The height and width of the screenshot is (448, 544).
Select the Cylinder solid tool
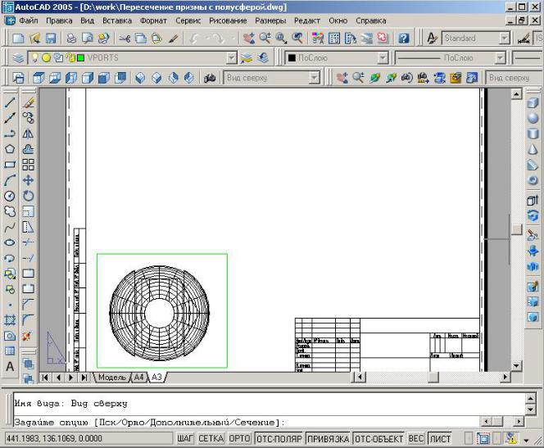533,133
